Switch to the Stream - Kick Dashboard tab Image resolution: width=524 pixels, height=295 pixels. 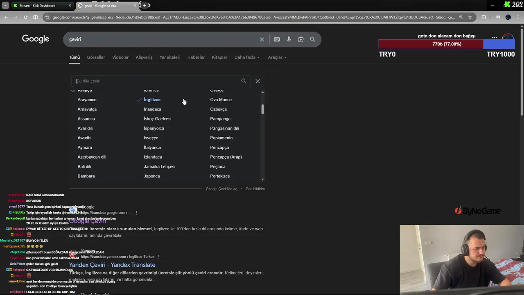37,6
